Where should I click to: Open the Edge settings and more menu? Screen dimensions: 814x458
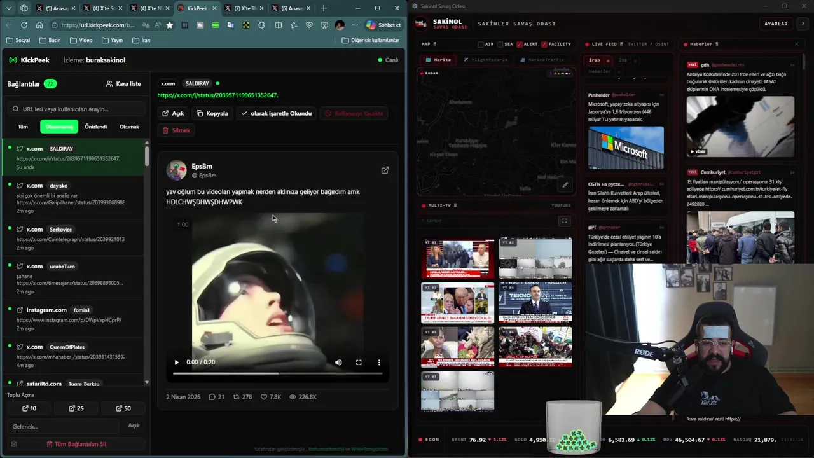click(355, 25)
